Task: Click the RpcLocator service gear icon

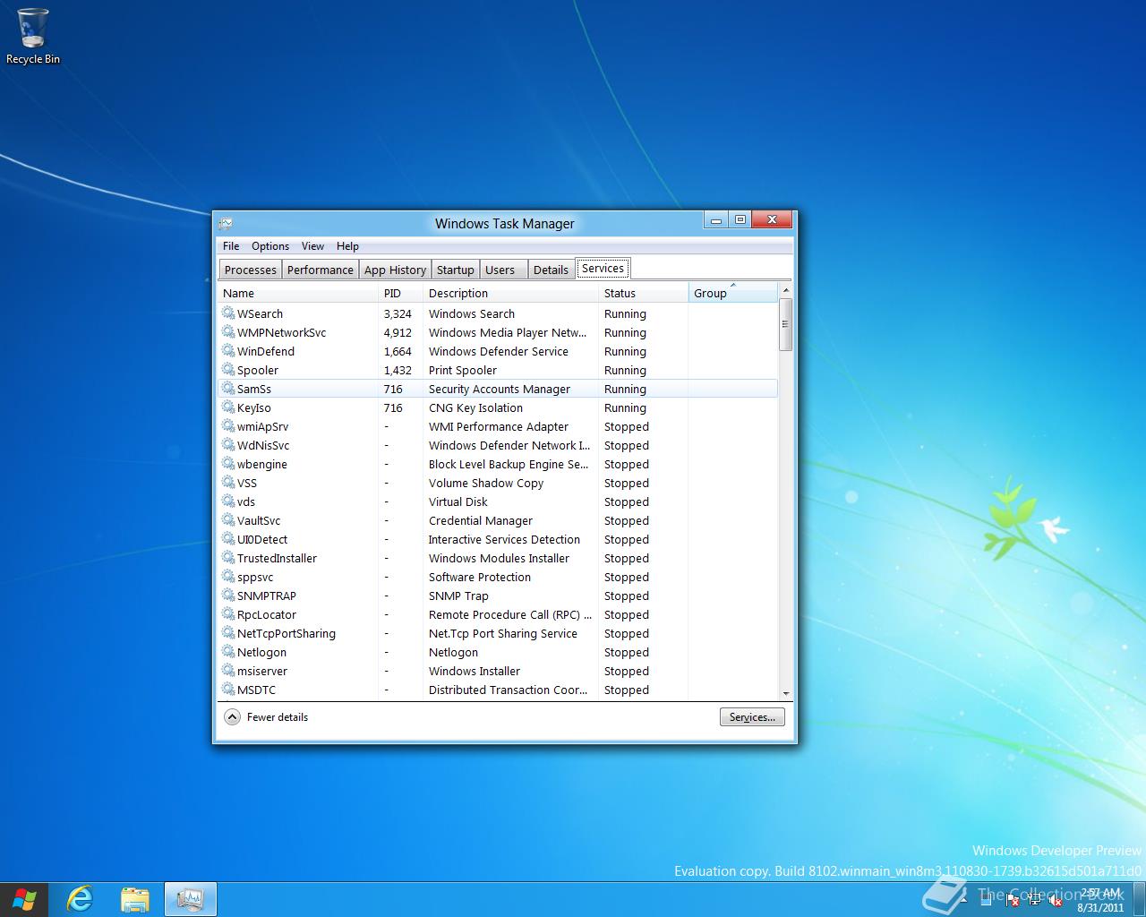Action: 228,614
